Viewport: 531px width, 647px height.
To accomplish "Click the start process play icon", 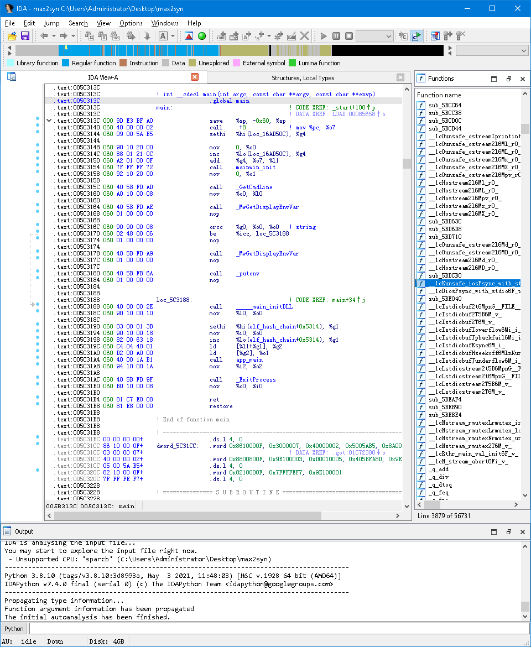I will pyautogui.click(x=324, y=36).
